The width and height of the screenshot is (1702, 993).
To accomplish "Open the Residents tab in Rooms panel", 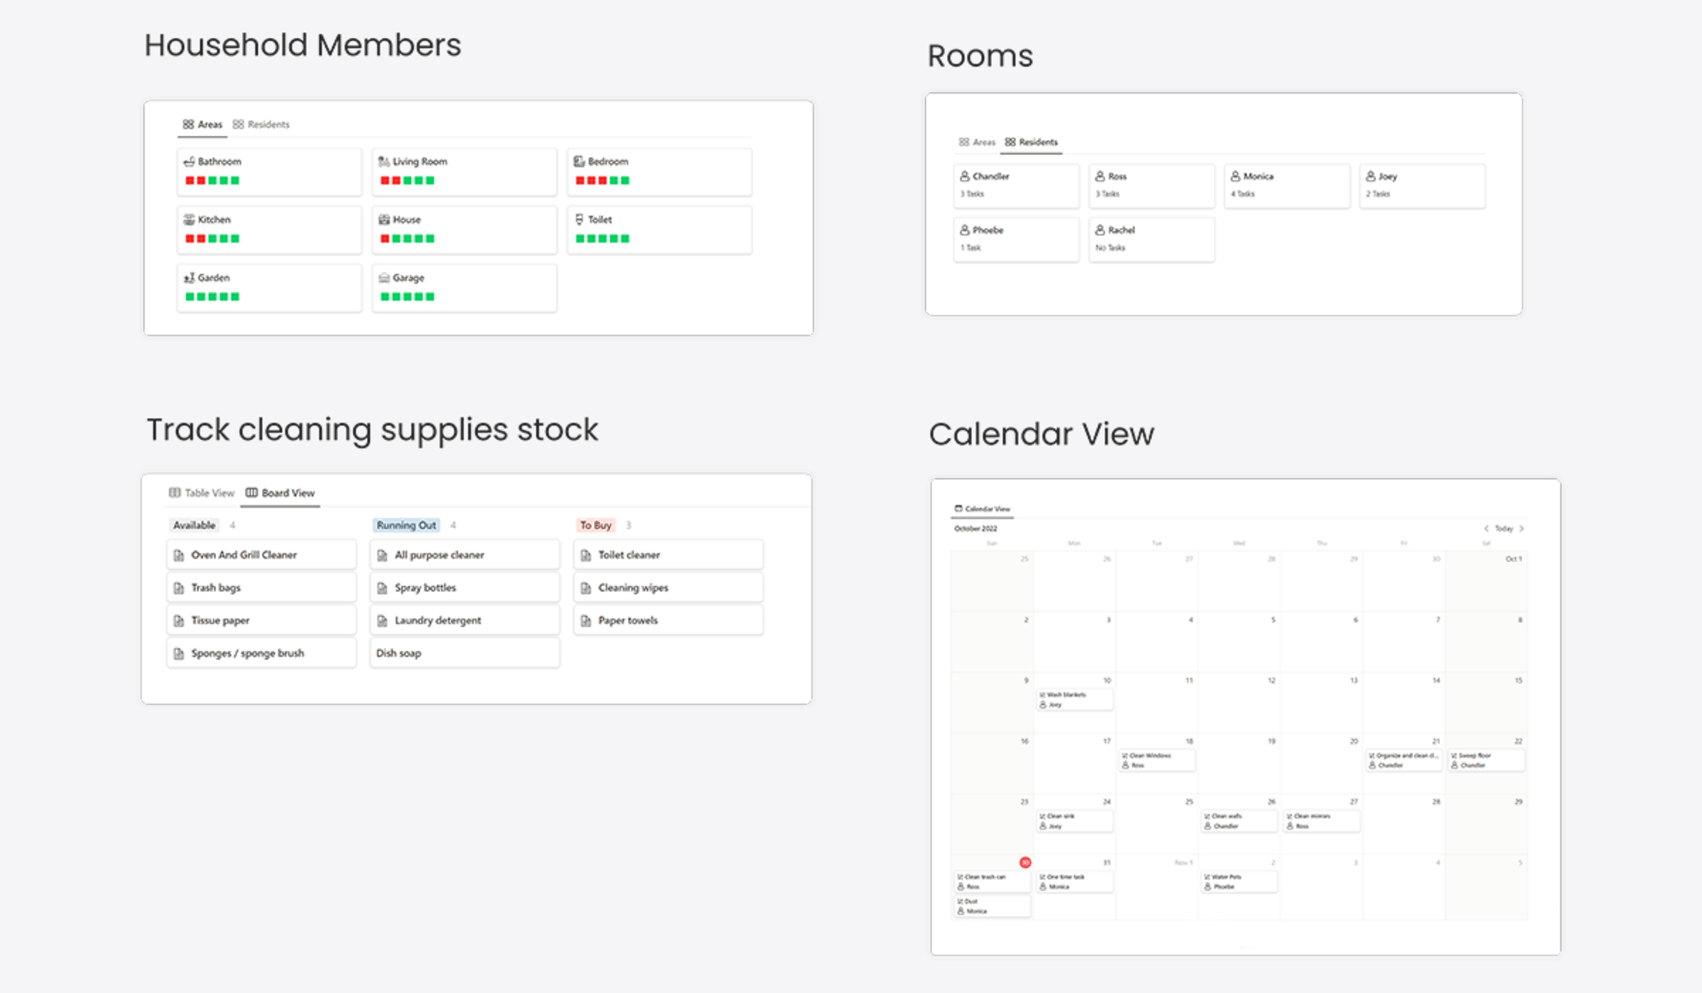I will [x=1033, y=142].
